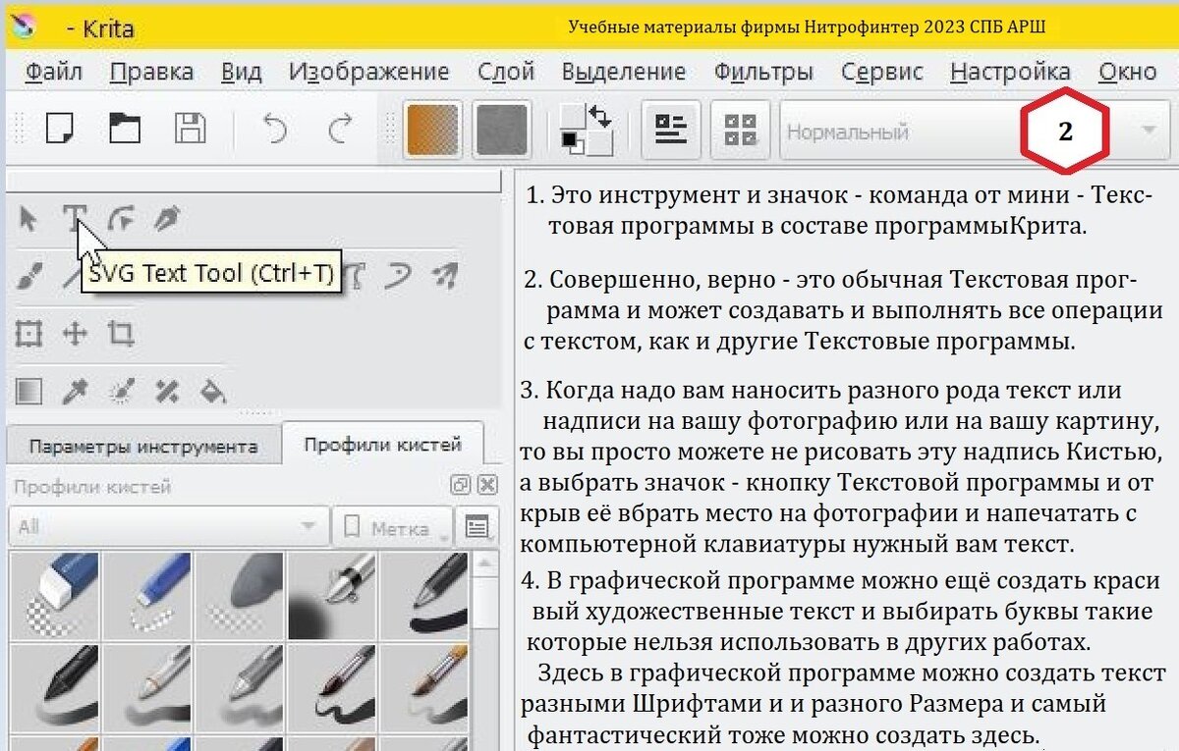The height and width of the screenshot is (751, 1179).
Task: Choose the gray pencil preset in second row
Action: 240,687
